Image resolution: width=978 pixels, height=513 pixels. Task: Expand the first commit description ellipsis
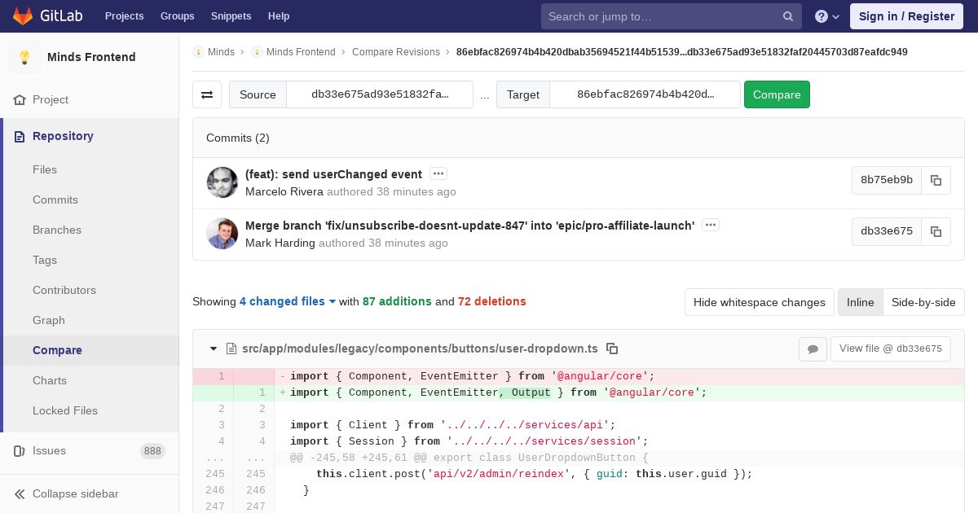[438, 174]
